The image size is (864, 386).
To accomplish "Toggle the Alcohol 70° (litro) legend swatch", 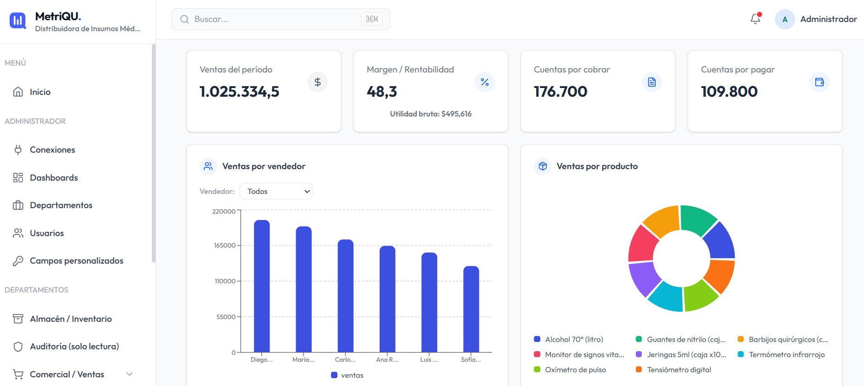I will pyautogui.click(x=537, y=339).
